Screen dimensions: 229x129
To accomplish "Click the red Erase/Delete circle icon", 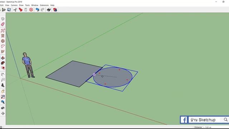I will (31, 10).
